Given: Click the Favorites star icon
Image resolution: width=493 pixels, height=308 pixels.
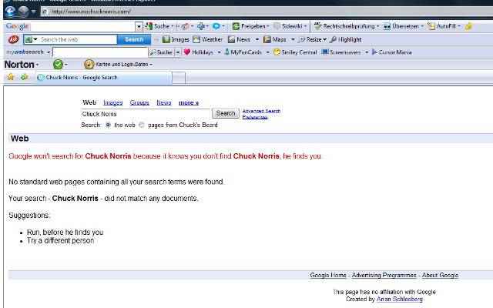Looking at the screenshot, I should point(10,77).
